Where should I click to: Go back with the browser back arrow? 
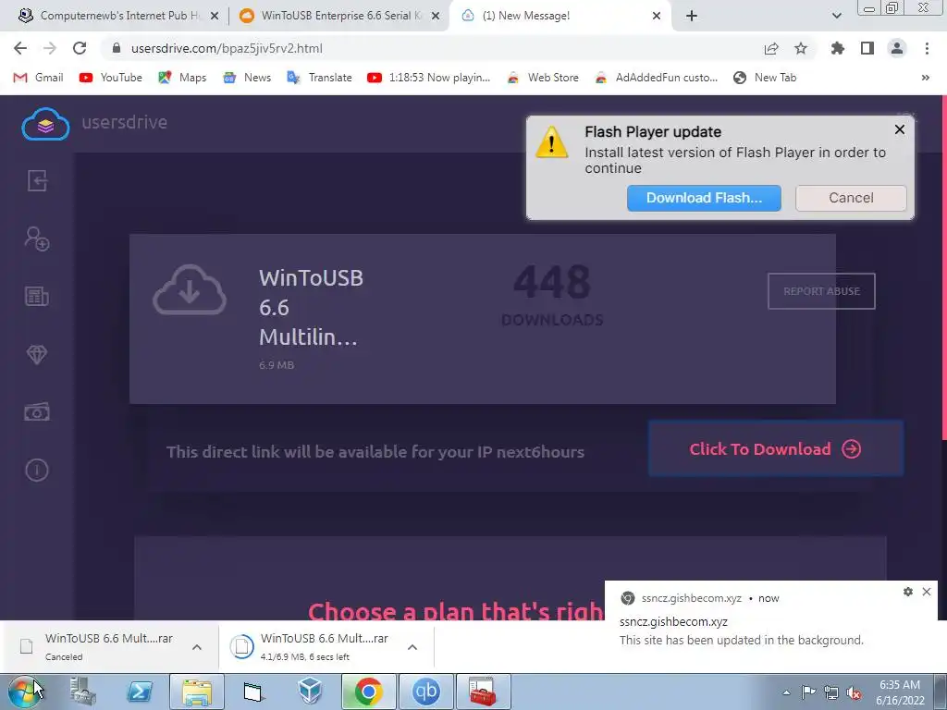20,48
